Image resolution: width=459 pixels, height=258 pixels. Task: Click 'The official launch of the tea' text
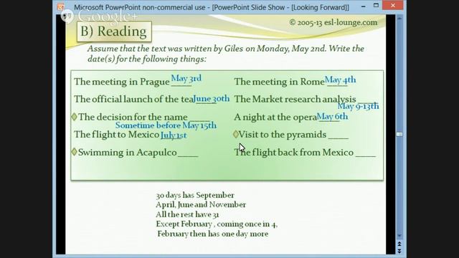pos(134,99)
